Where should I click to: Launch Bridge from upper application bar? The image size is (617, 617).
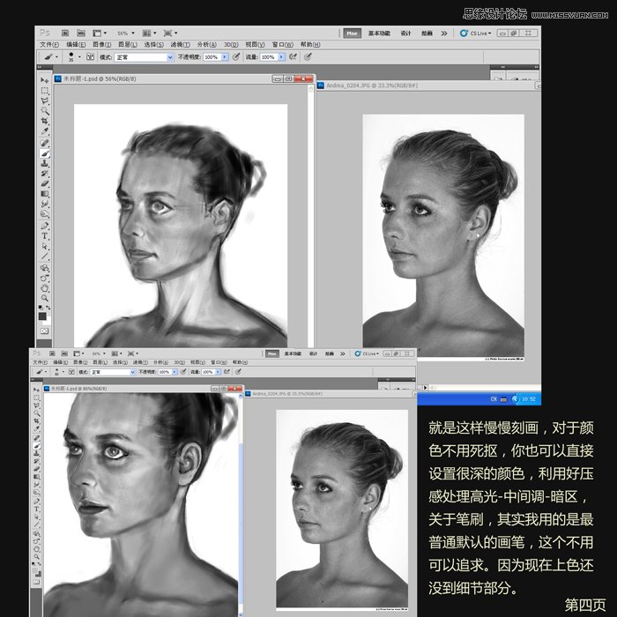point(65,33)
